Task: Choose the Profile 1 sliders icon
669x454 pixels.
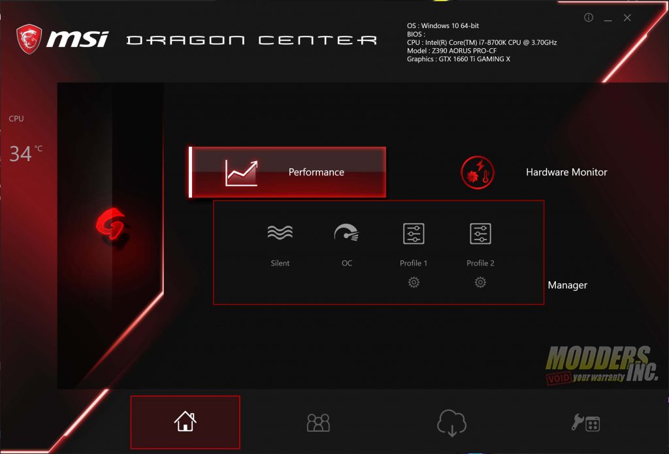Action: tap(414, 234)
